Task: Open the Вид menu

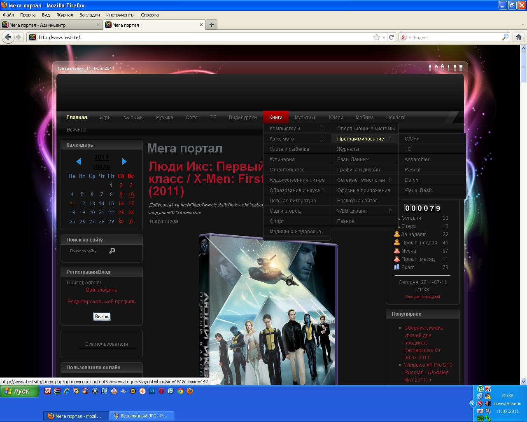Action: pos(46,15)
